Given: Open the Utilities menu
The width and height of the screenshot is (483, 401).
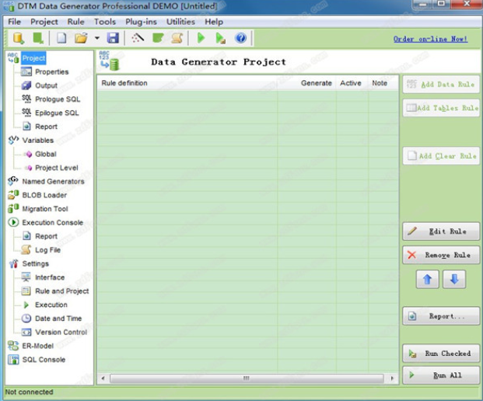Looking at the screenshot, I should tap(180, 22).
